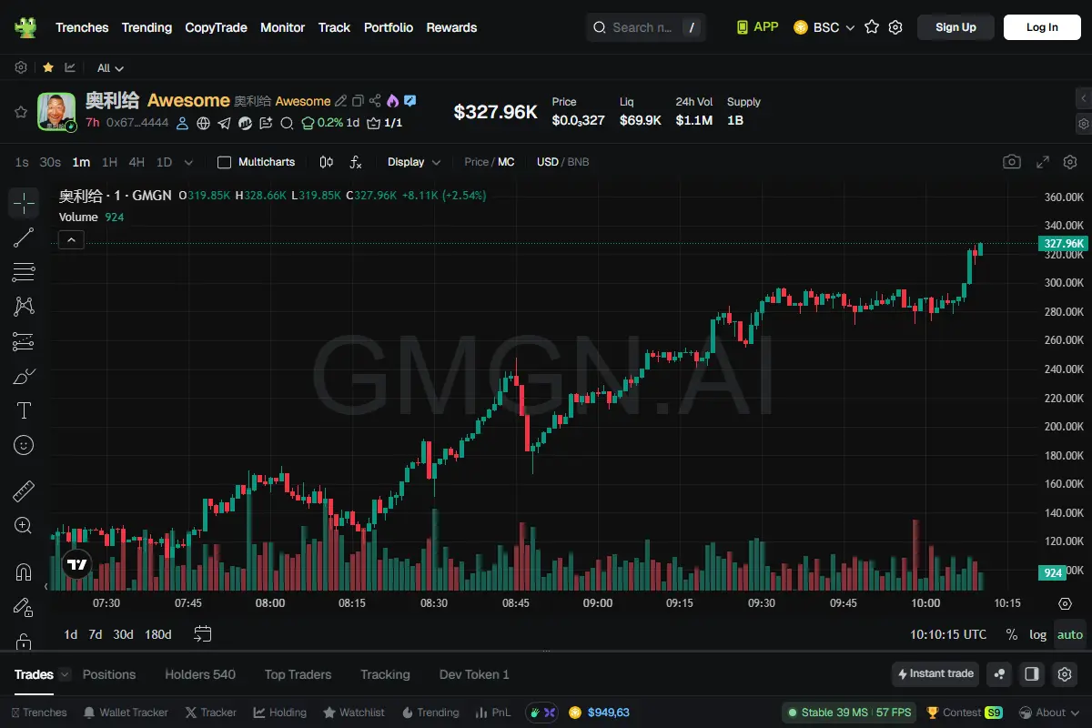Add token to favorites star

click(x=20, y=112)
